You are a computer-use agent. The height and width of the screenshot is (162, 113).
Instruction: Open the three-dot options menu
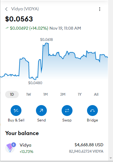[100, 9]
